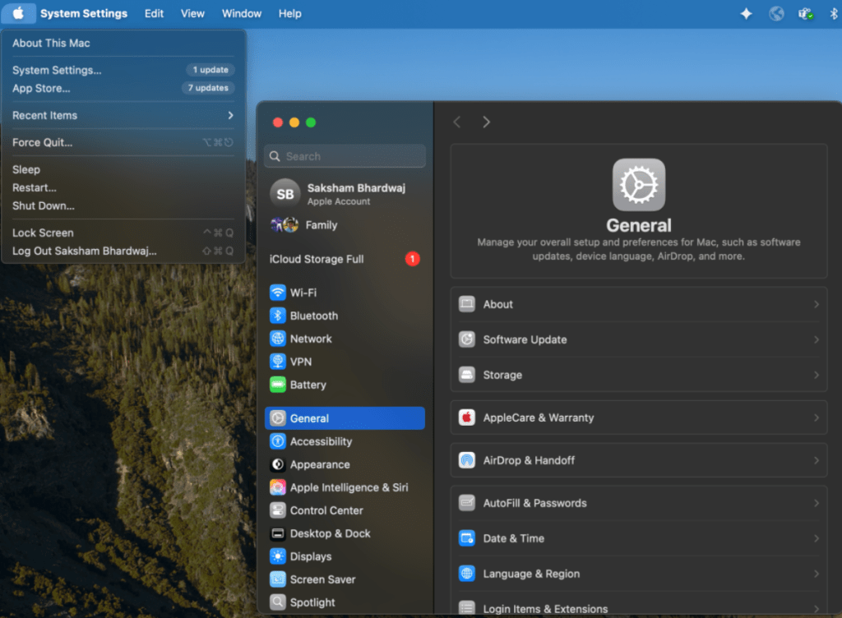Click the globe status icon in menu bar

point(776,13)
